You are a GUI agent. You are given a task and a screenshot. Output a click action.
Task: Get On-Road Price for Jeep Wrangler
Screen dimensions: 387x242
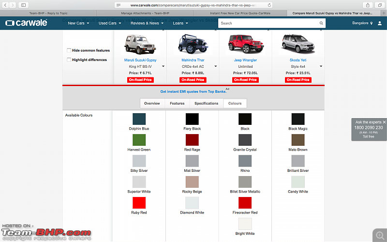click(x=245, y=80)
